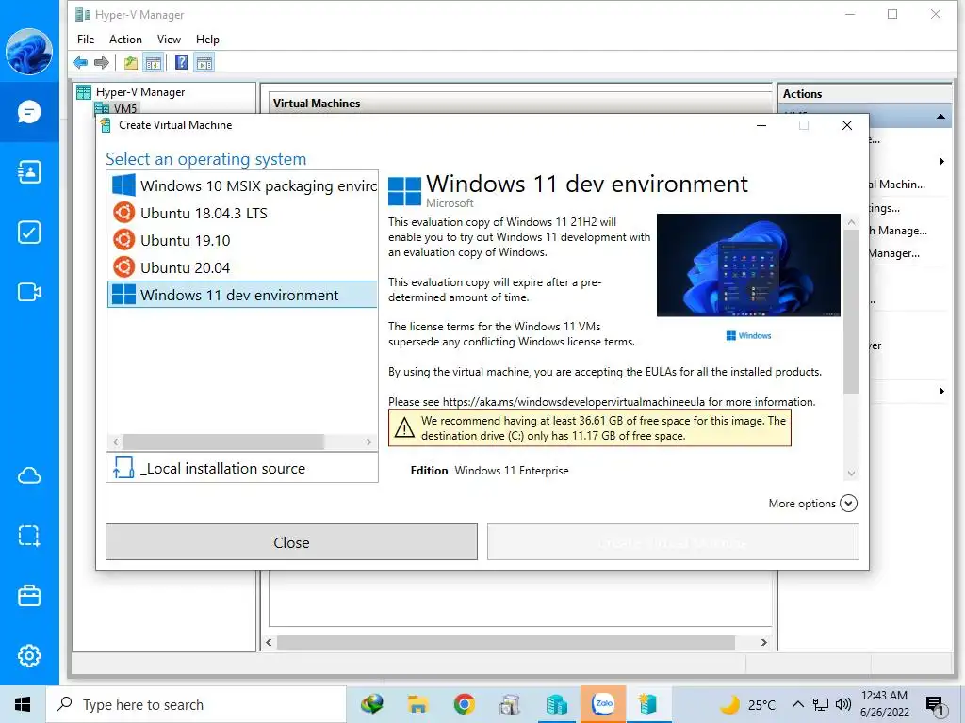Expand the More options chevron
This screenshot has height=723, width=965.
849,504
